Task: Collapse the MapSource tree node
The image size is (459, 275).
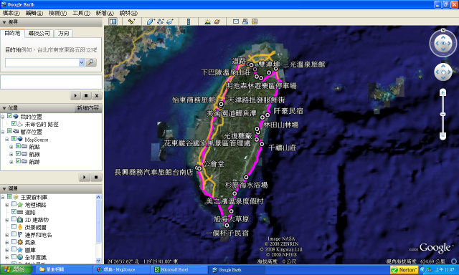Action: point(6,140)
